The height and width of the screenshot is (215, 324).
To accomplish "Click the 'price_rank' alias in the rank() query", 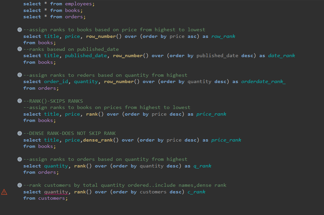I will coord(211,114).
